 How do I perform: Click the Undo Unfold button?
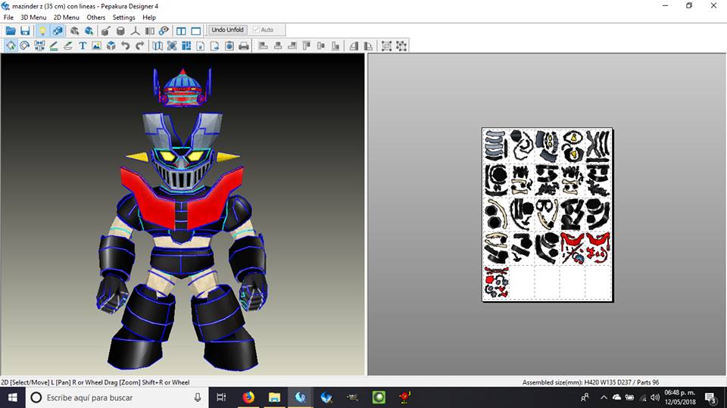227,30
